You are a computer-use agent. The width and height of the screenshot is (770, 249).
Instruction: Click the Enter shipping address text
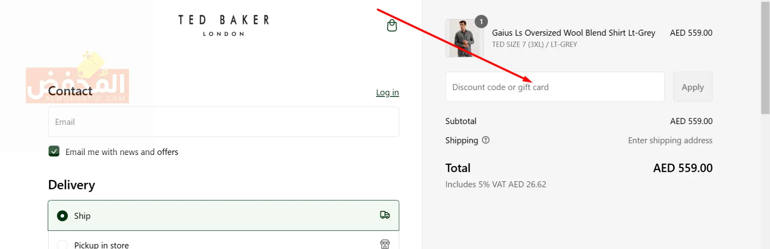point(670,141)
